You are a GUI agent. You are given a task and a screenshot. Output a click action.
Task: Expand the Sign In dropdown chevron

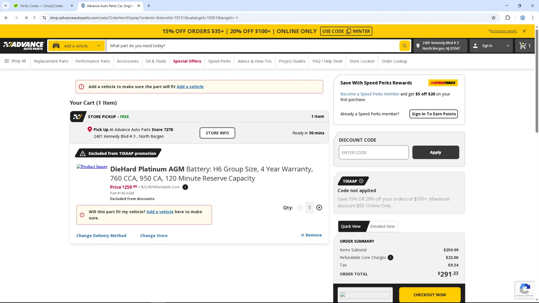[x=508, y=46]
